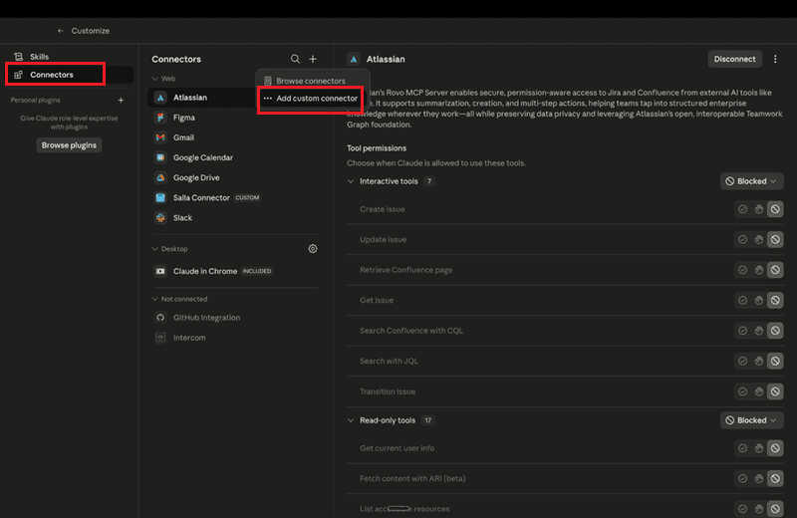
Task: Click the Get issue tool name
Action: [377, 301]
